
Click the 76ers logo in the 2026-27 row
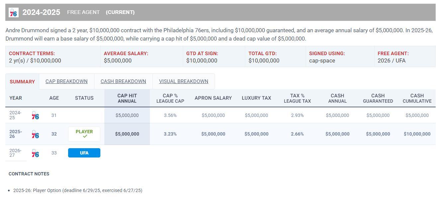point(35,153)
